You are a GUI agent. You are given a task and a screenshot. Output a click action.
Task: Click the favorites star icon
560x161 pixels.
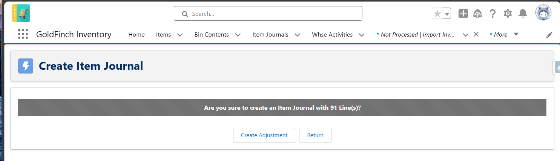point(437,14)
